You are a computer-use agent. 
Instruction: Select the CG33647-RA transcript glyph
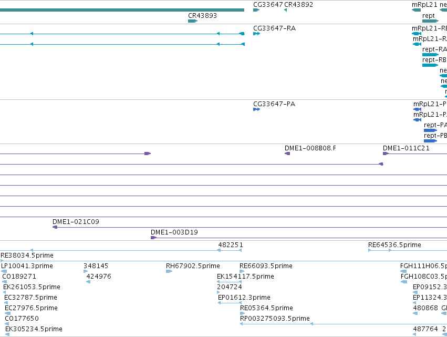[x=256, y=34]
